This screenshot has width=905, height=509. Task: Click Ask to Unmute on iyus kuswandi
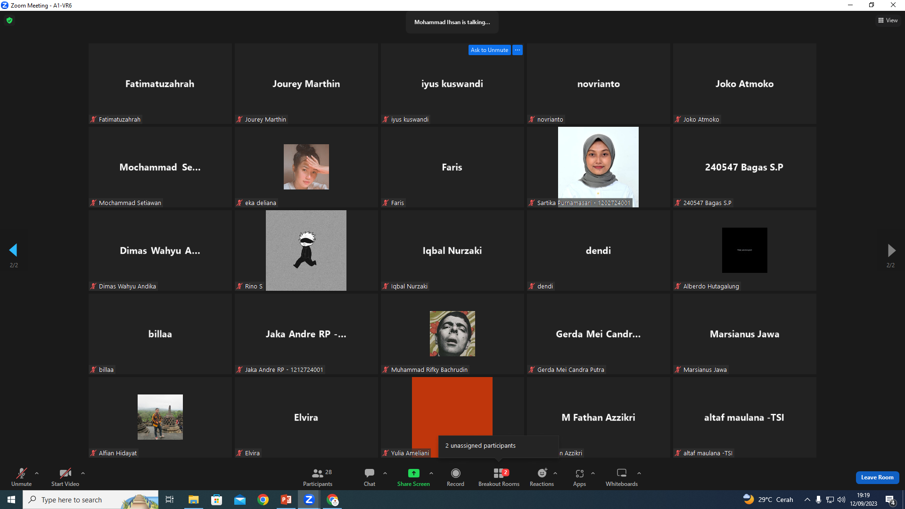489,50
